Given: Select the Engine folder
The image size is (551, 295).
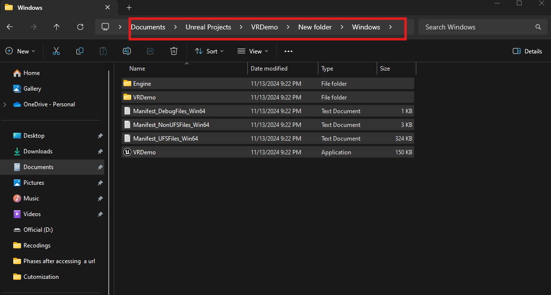Looking at the screenshot, I should (x=142, y=84).
